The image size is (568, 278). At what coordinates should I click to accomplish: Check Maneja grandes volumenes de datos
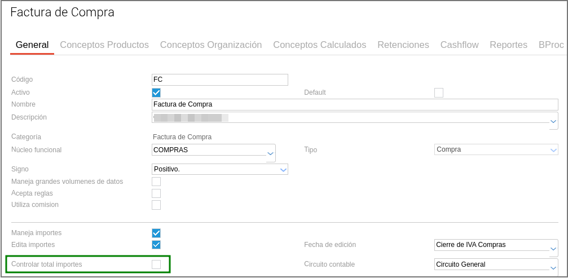156,182
